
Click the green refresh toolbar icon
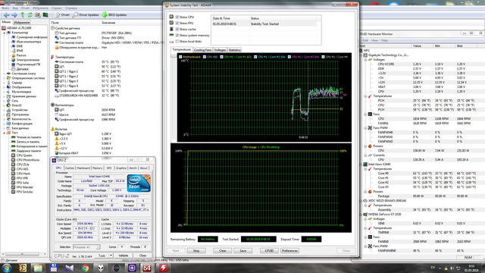point(30,15)
